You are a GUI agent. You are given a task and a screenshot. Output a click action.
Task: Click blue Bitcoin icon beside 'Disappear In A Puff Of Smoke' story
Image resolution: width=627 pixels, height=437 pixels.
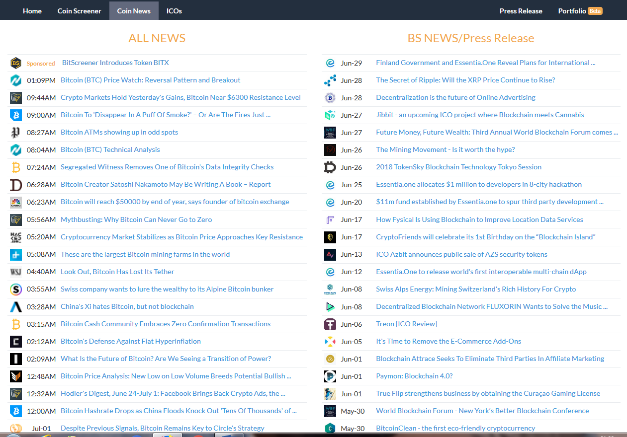tap(16, 115)
